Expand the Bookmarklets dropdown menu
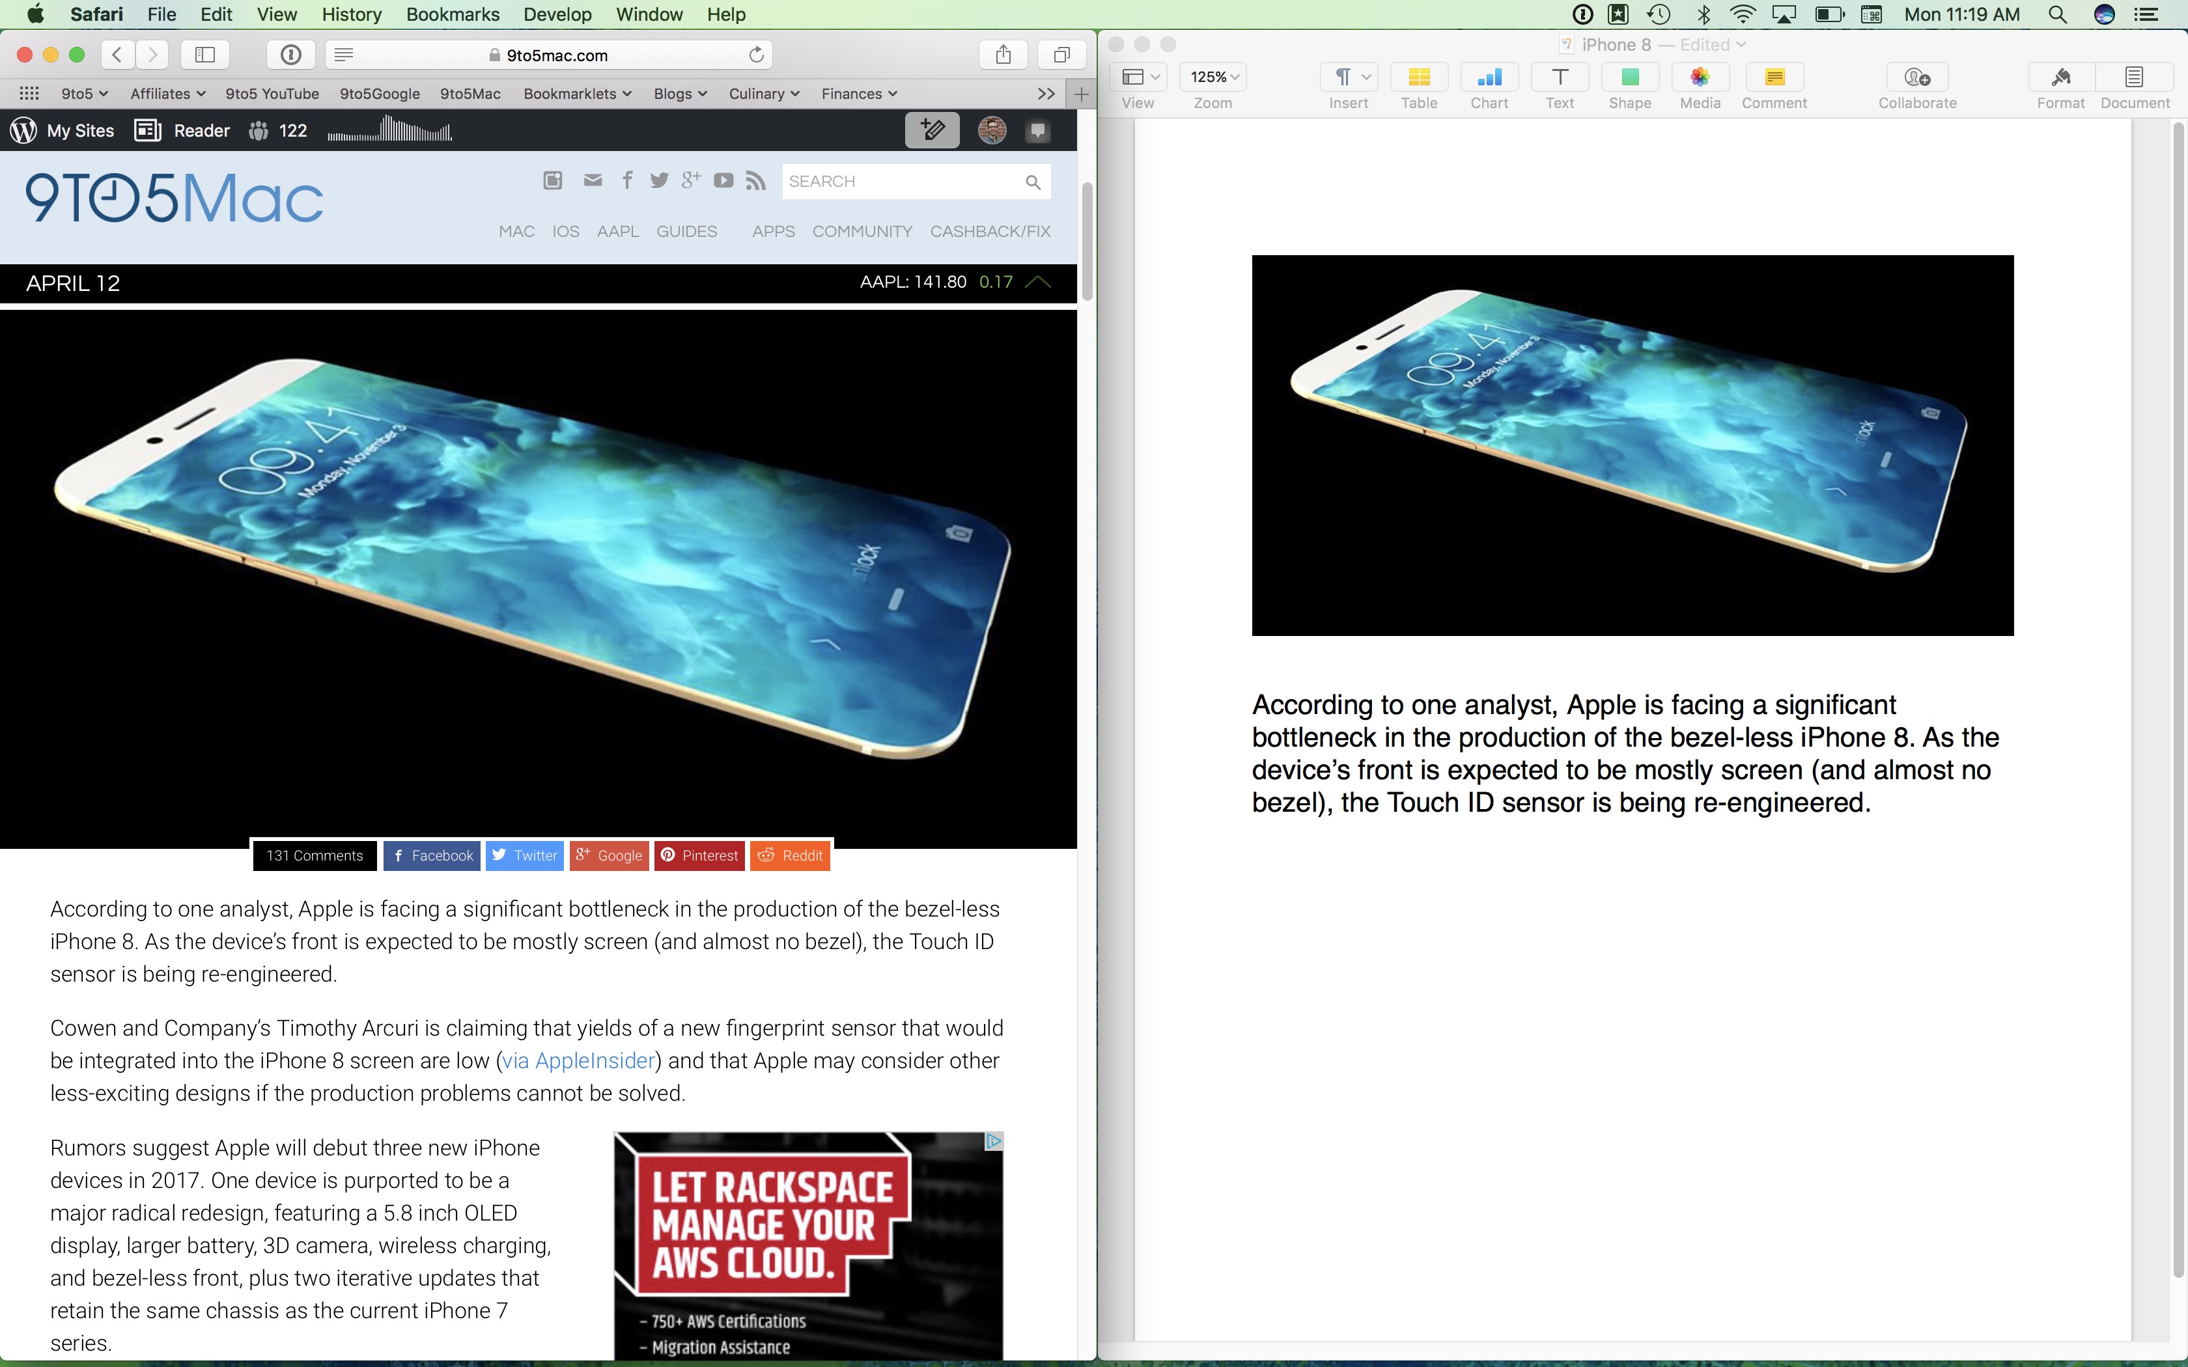 click(576, 93)
